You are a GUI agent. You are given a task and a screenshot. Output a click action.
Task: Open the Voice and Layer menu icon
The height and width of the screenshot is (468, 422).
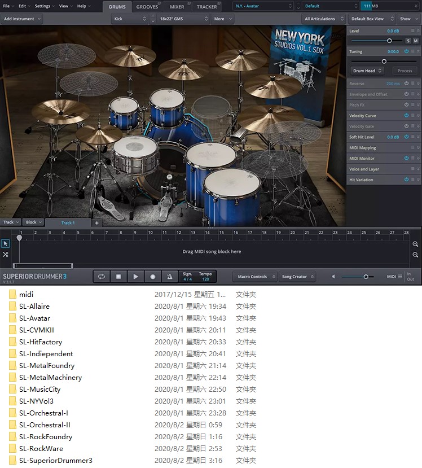(x=413, y=169)
